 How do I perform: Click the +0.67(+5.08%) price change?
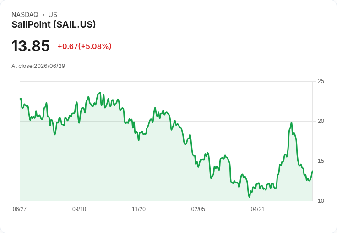pos(84,46)
